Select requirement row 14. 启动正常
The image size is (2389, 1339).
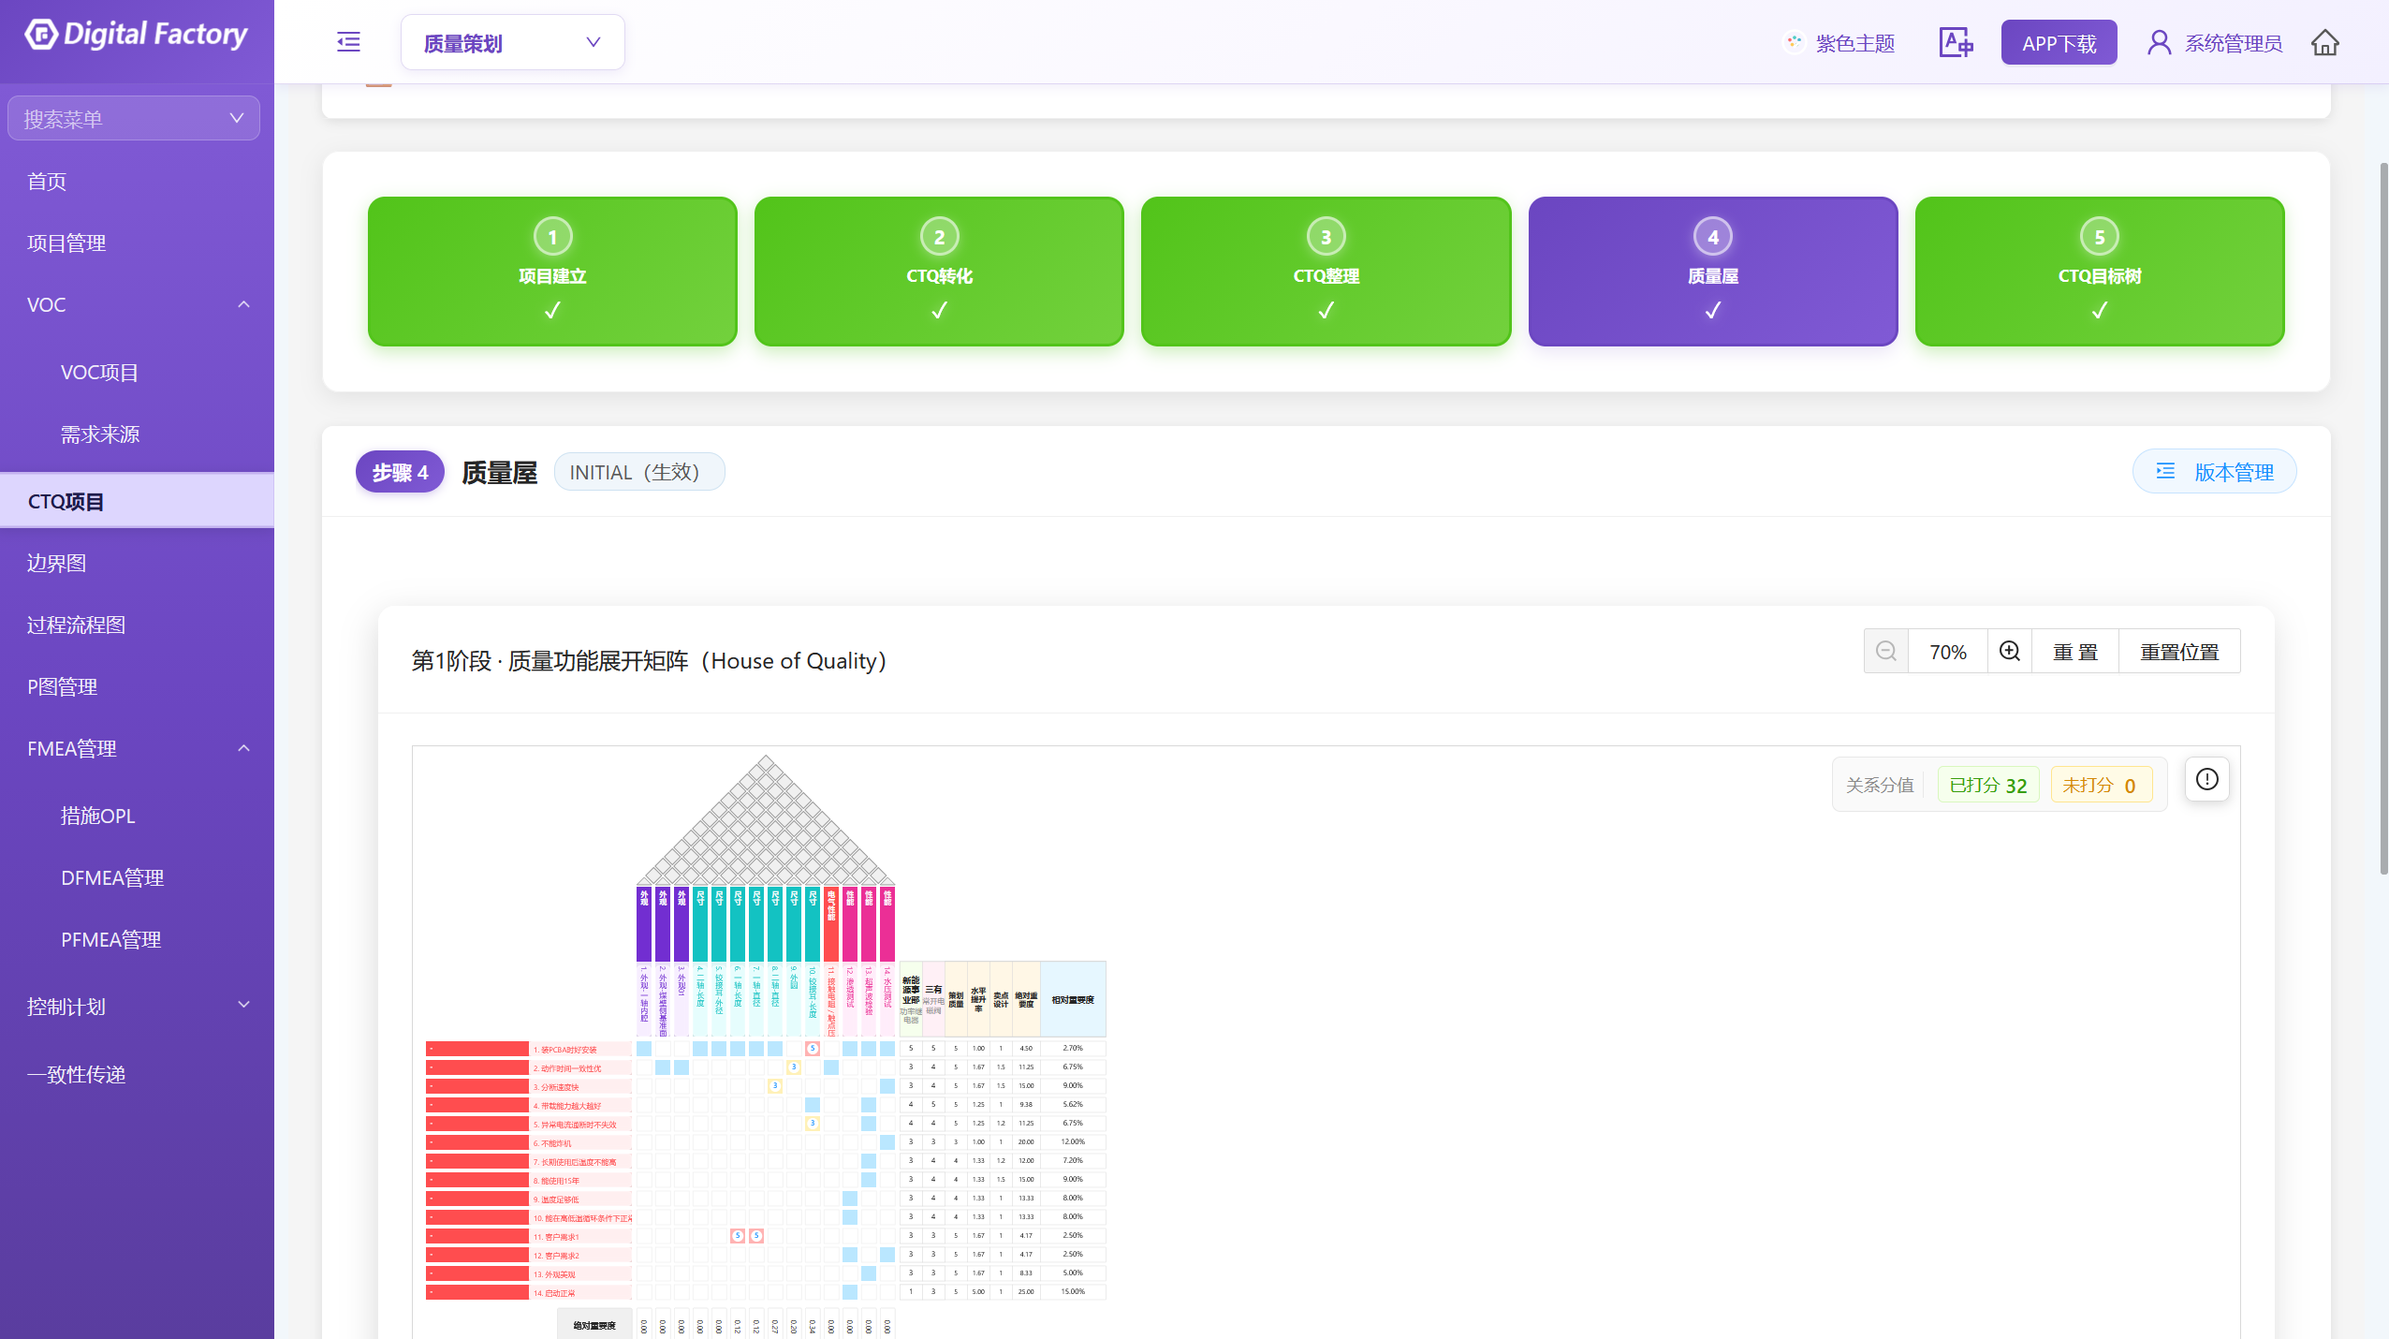(582, 1292)
